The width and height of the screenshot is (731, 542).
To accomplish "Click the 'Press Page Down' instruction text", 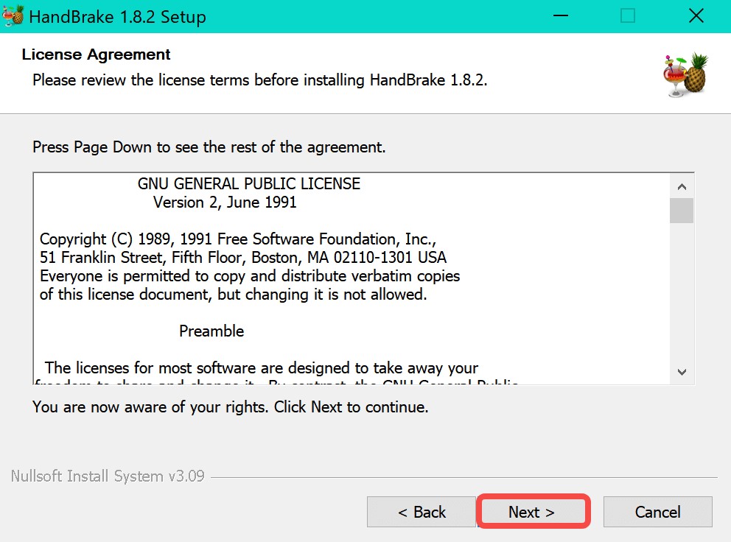I will tap(209, 147).
